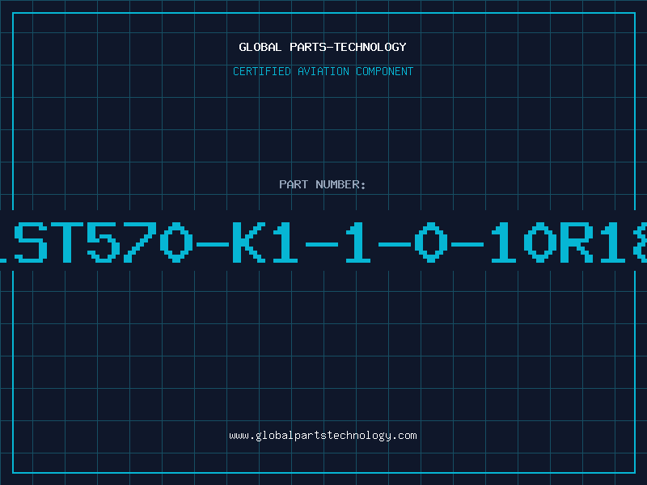Screen dimensions: 647x485
Task: Click the standalone zero between two dashes
Action: click(x=431, y=242)
